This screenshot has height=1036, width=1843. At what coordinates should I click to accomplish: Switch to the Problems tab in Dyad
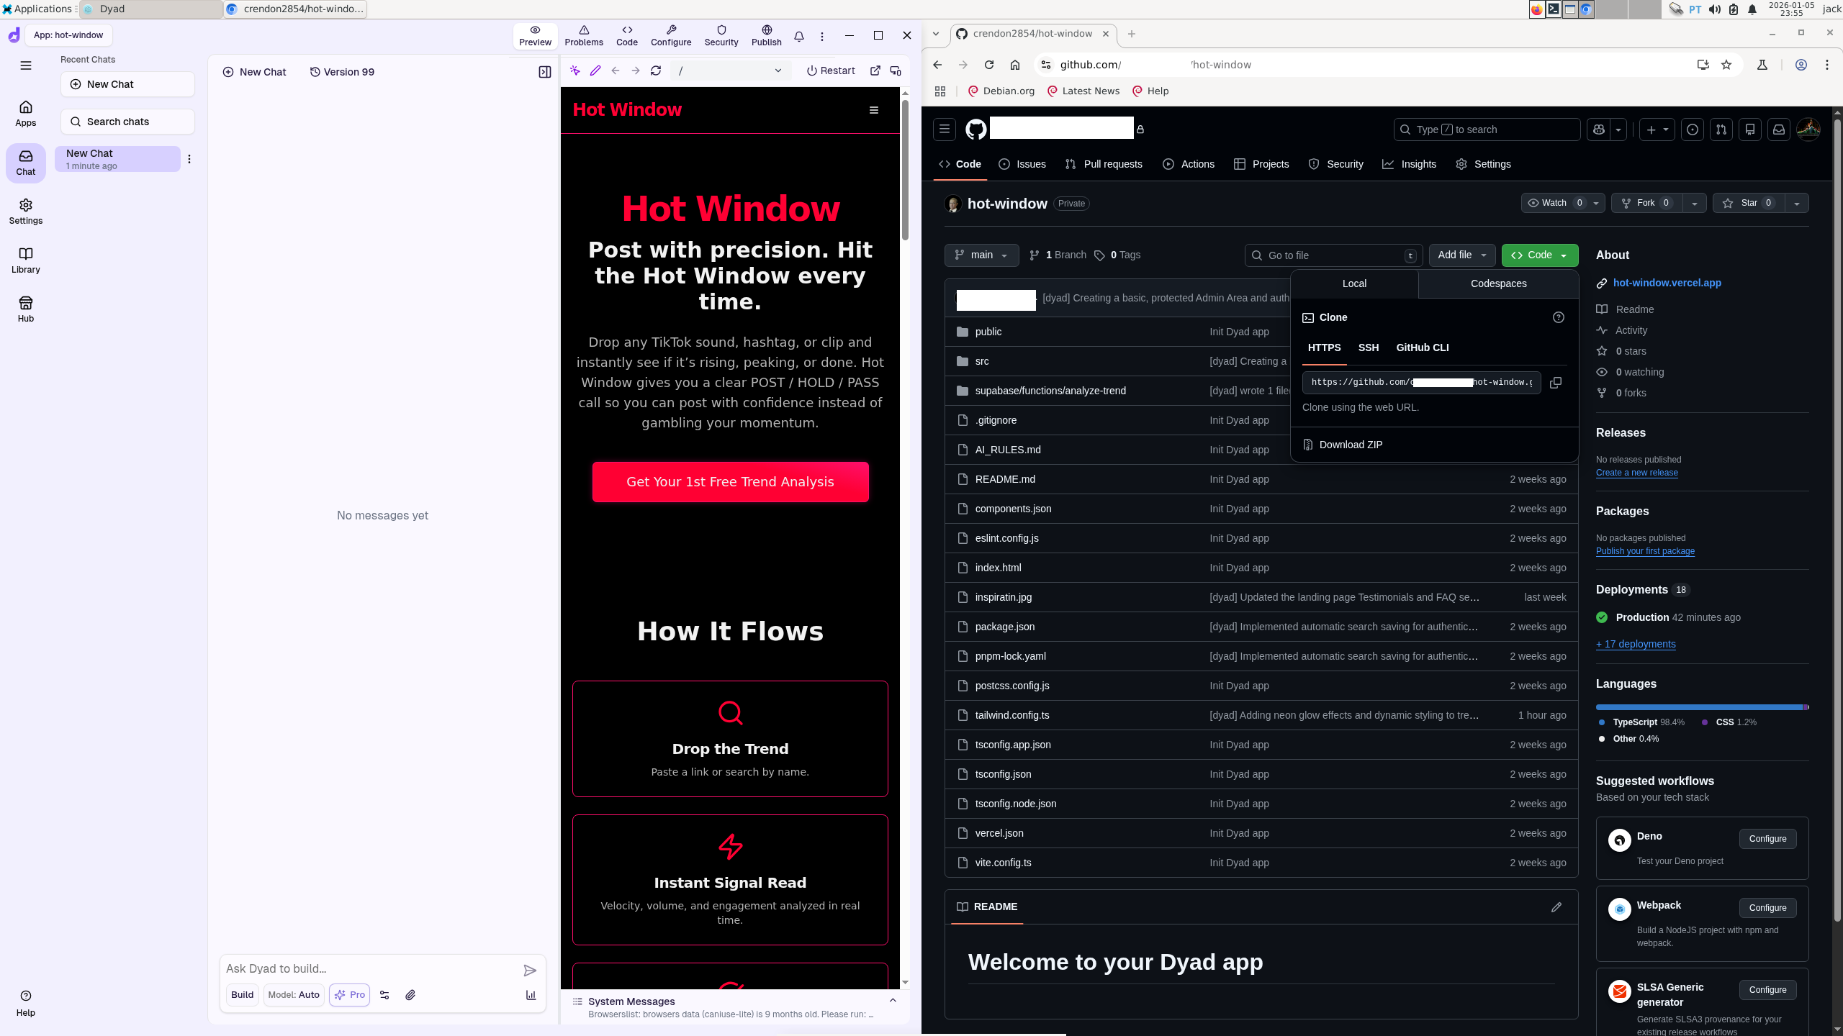(x=584, y=36)
